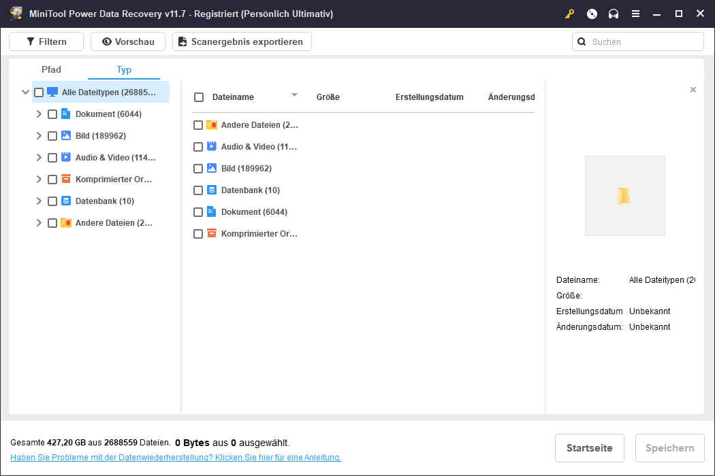The image size is (715, 476).
Task: Click Dokument icon in file list
Action: click(x=212, y=211)
